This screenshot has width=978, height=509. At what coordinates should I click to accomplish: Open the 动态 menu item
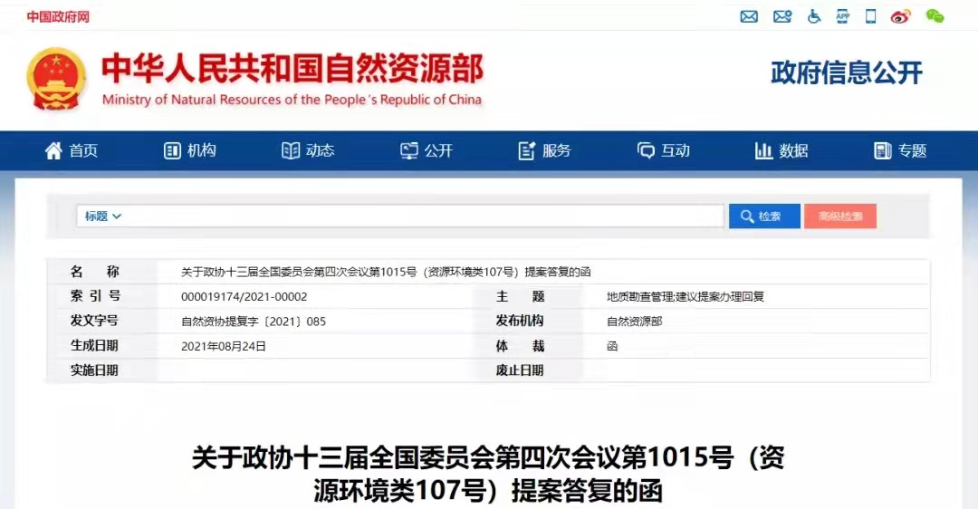[320, 150]
